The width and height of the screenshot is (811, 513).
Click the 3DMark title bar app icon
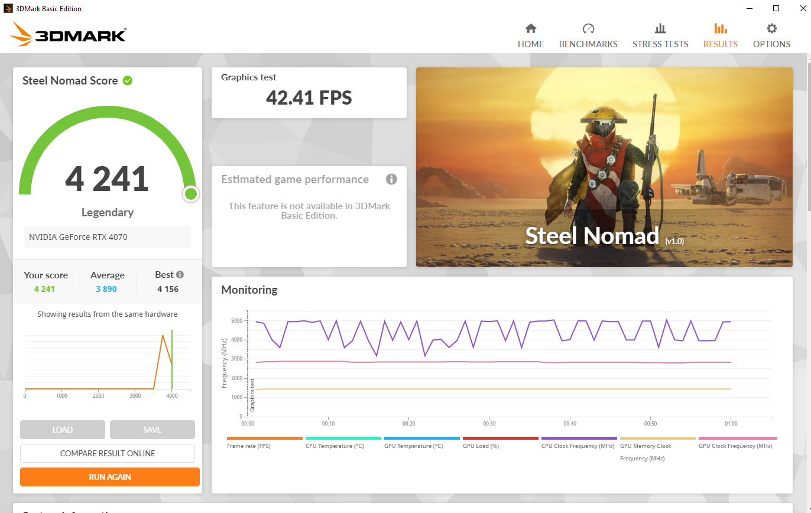click(x=9, y=8)
